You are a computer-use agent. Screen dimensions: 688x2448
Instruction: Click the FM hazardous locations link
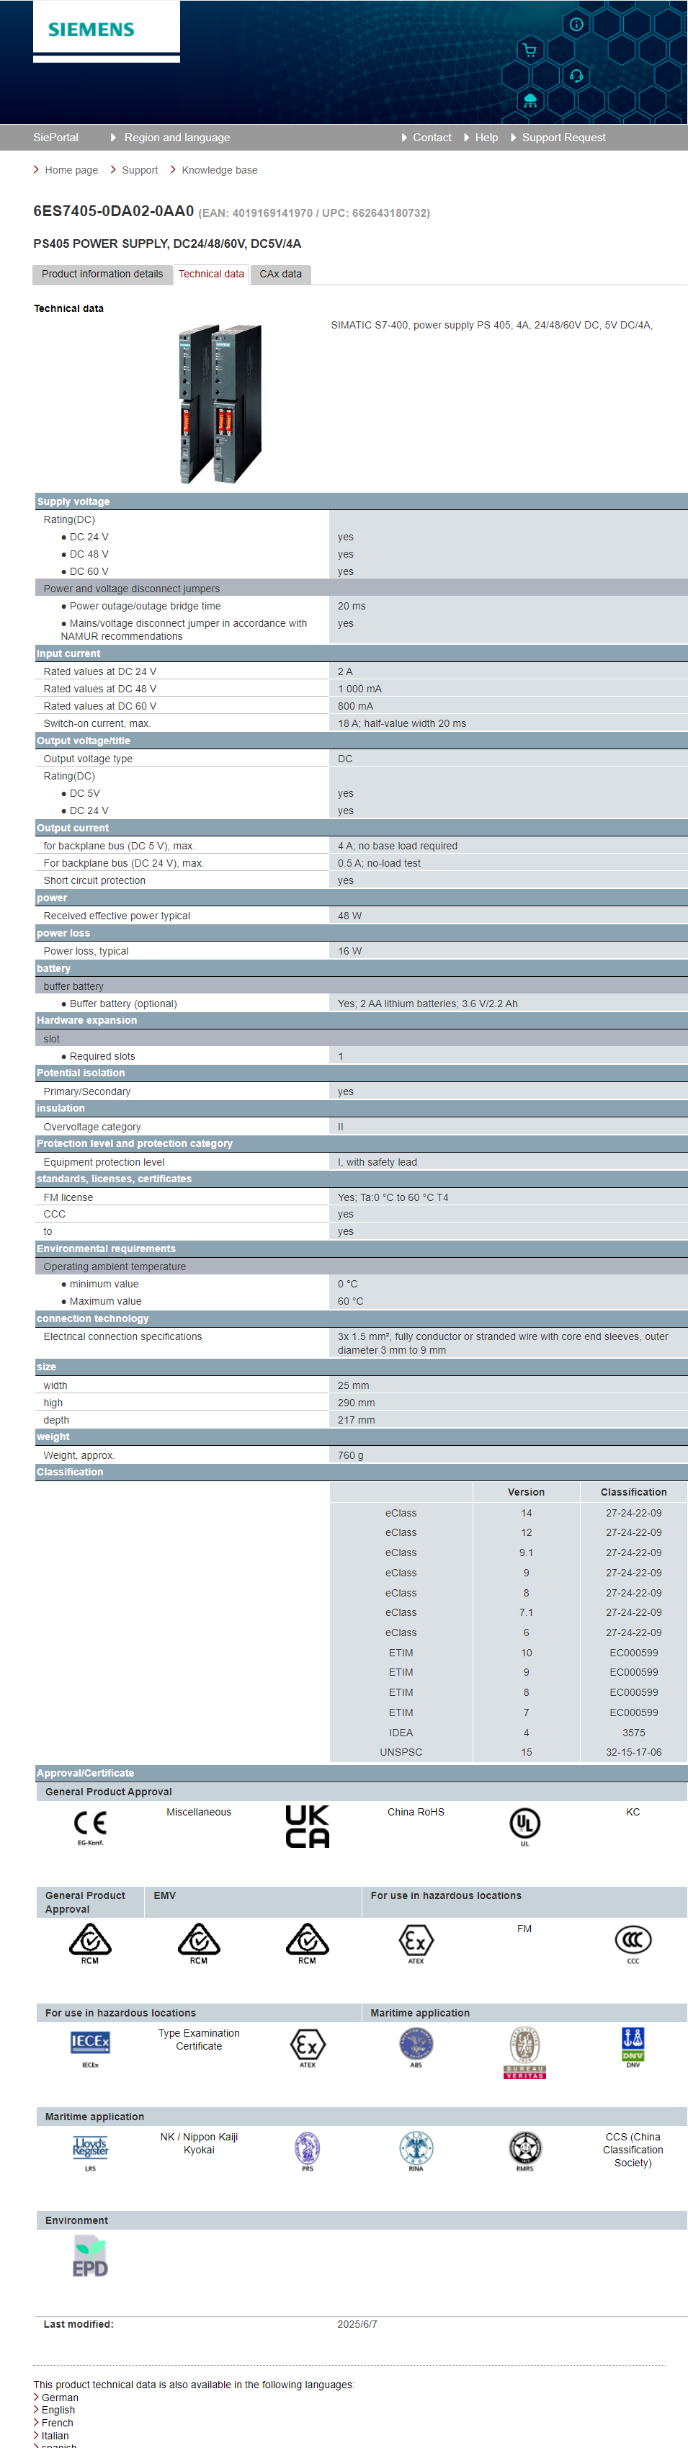click(524, 1928)
